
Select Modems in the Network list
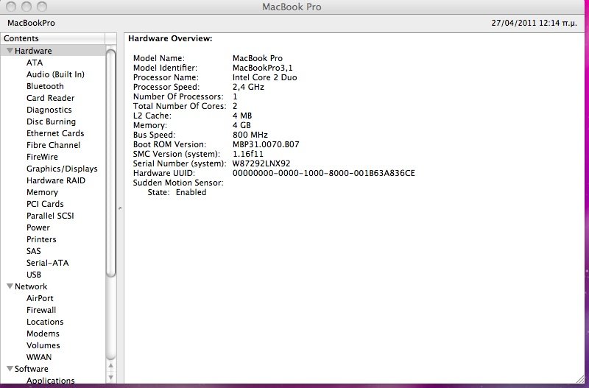tap(43, 334)
